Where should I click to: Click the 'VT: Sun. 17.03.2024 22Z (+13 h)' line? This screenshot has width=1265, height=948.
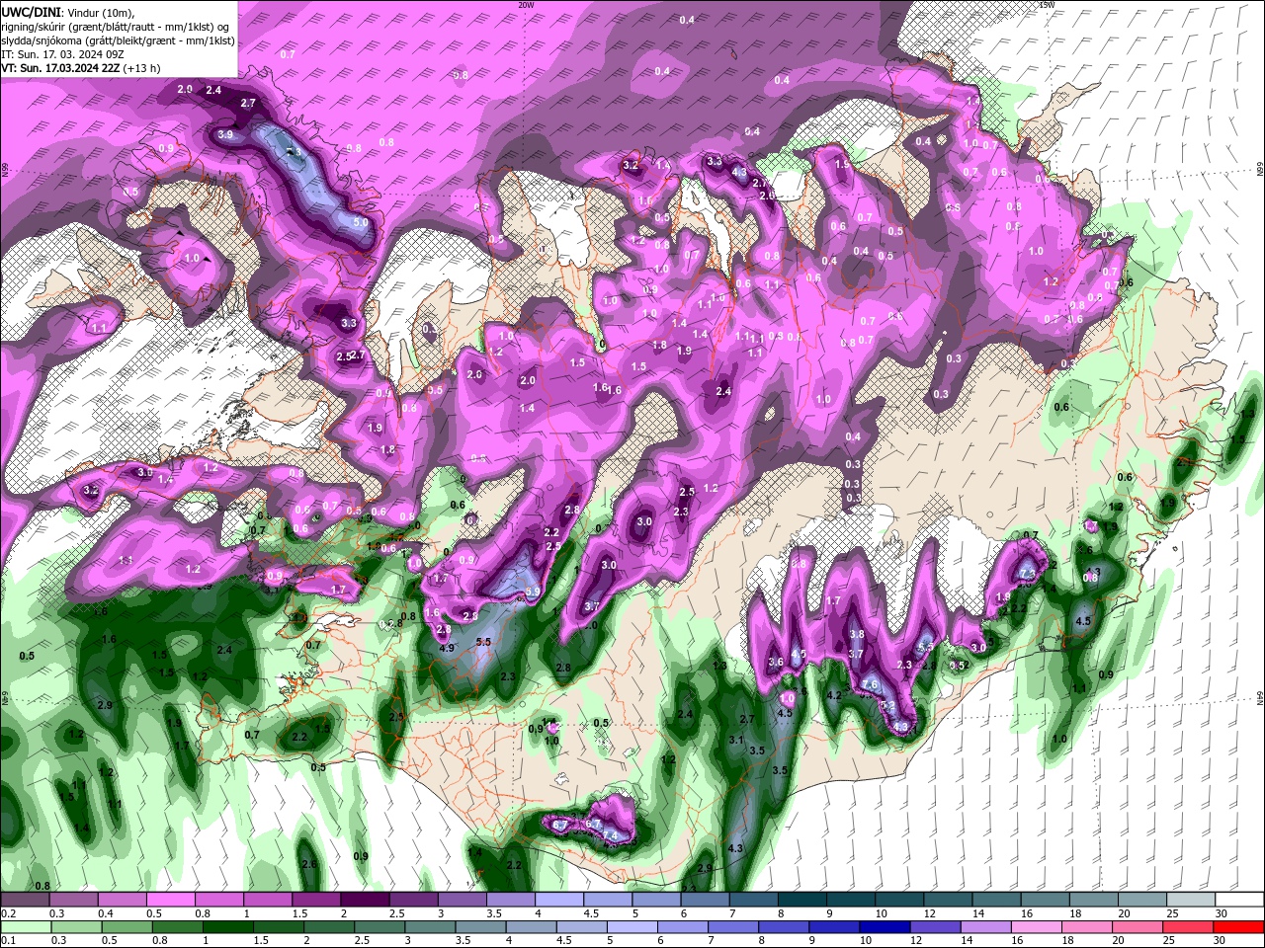(x=81, y=68)
